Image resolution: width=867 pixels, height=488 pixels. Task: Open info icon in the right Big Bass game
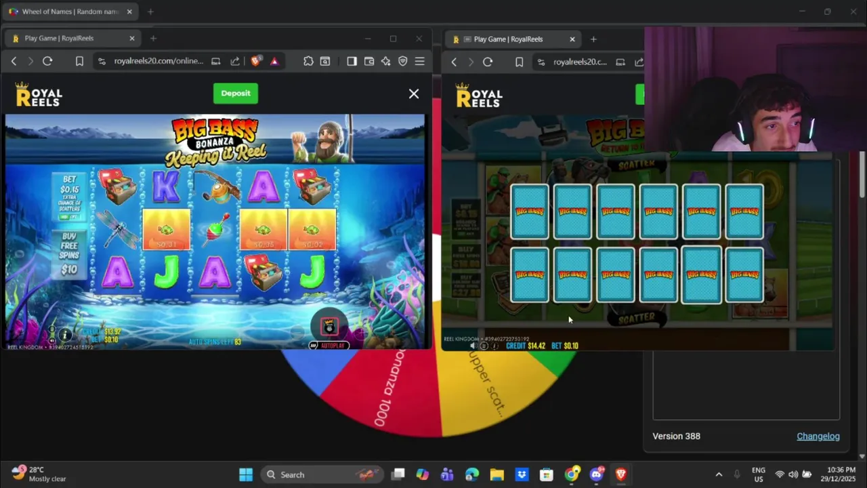[495, 346]
